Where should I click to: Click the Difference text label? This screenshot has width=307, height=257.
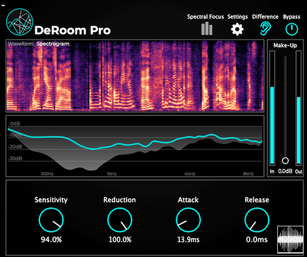tap(265, 17)
